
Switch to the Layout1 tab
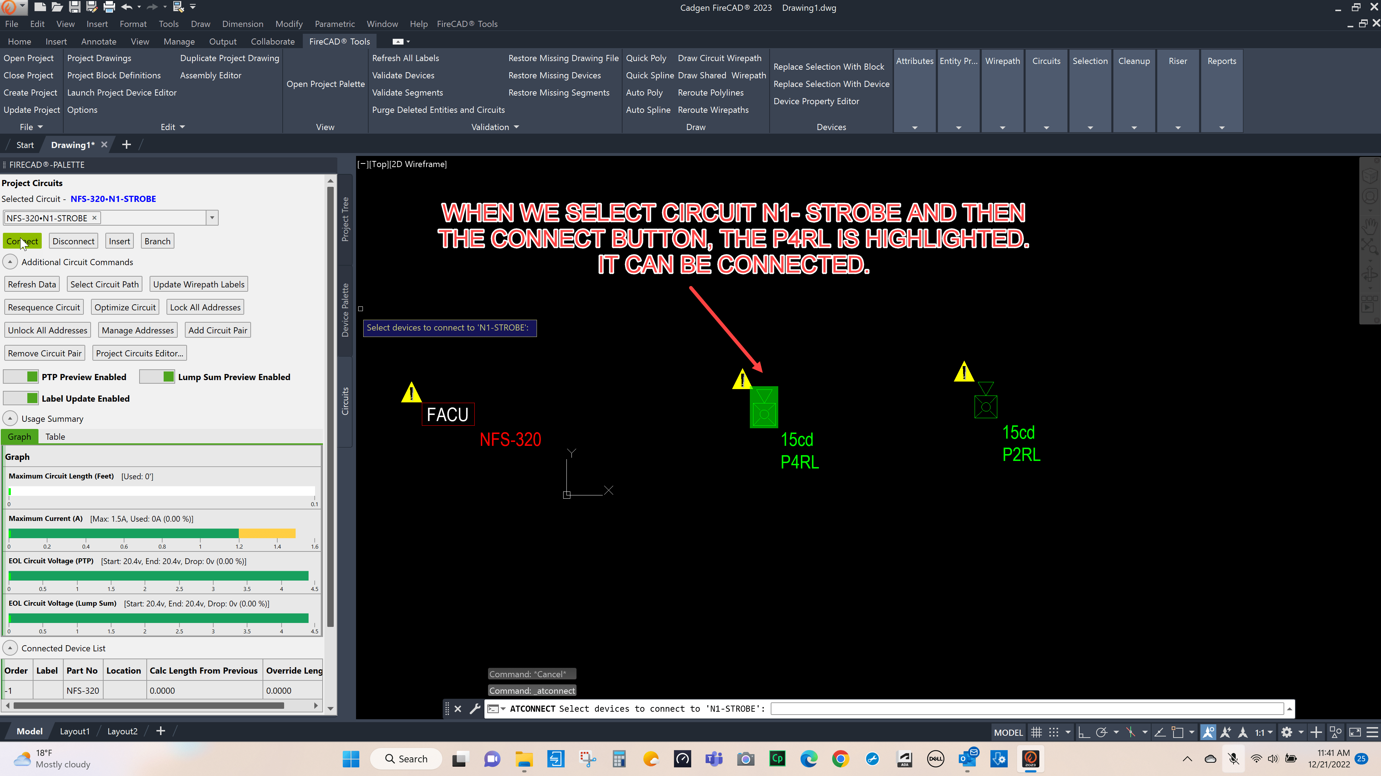[x=74, y=731]
